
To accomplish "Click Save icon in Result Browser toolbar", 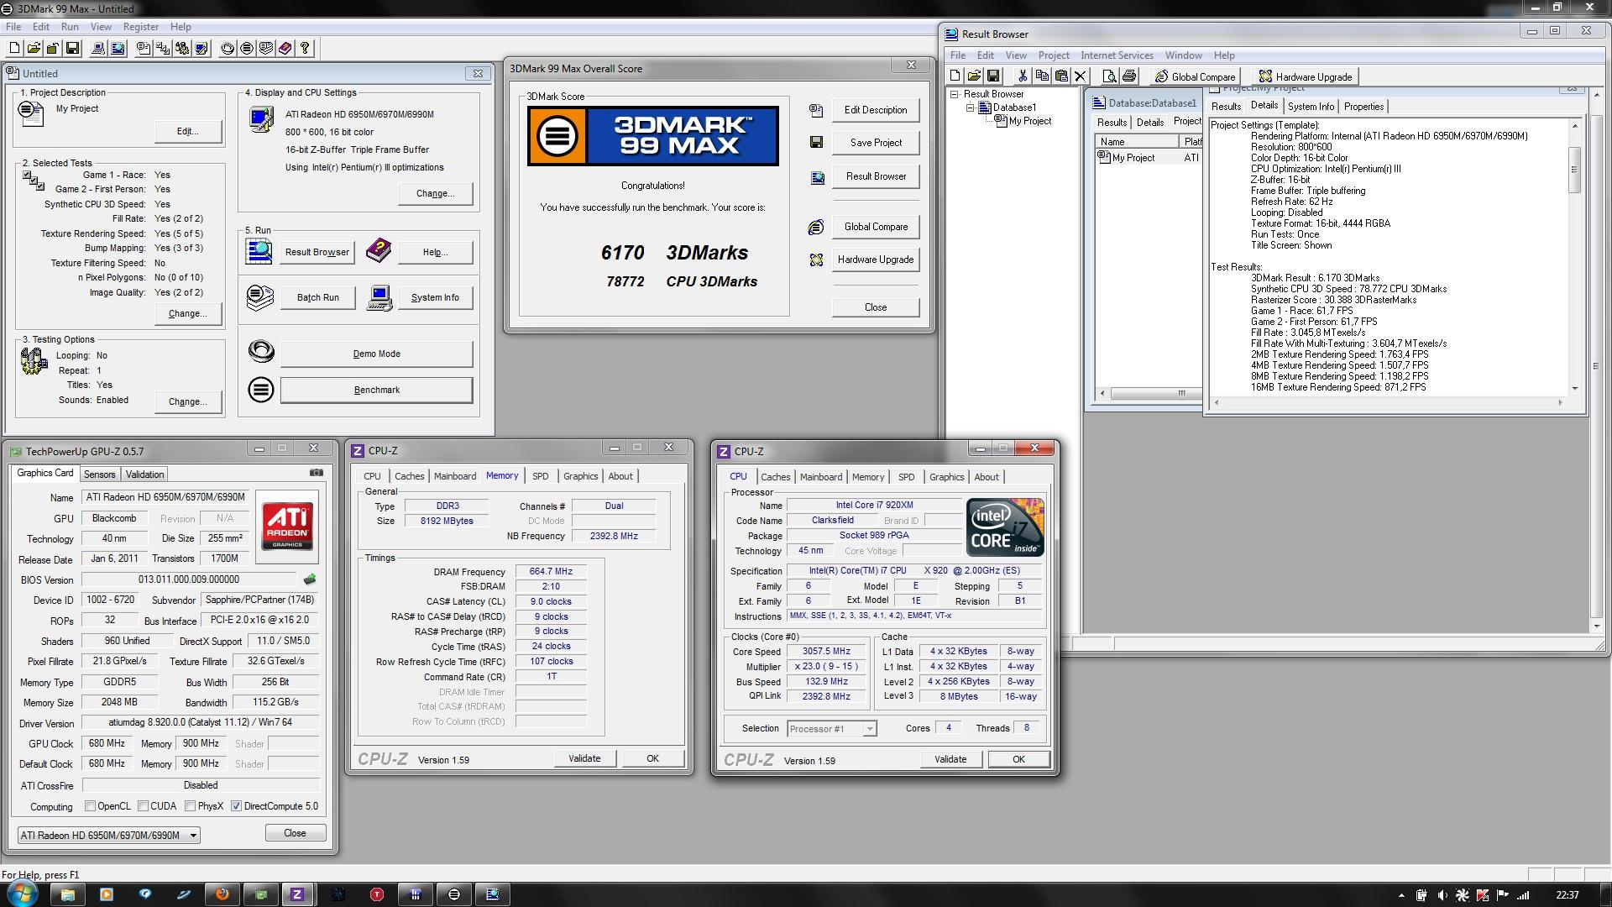I will (993, 76).
